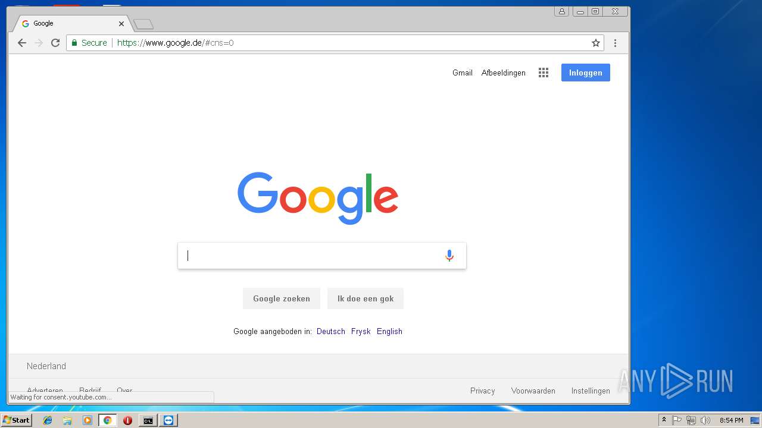Open the Chrome user profile button

pos(561,11)
